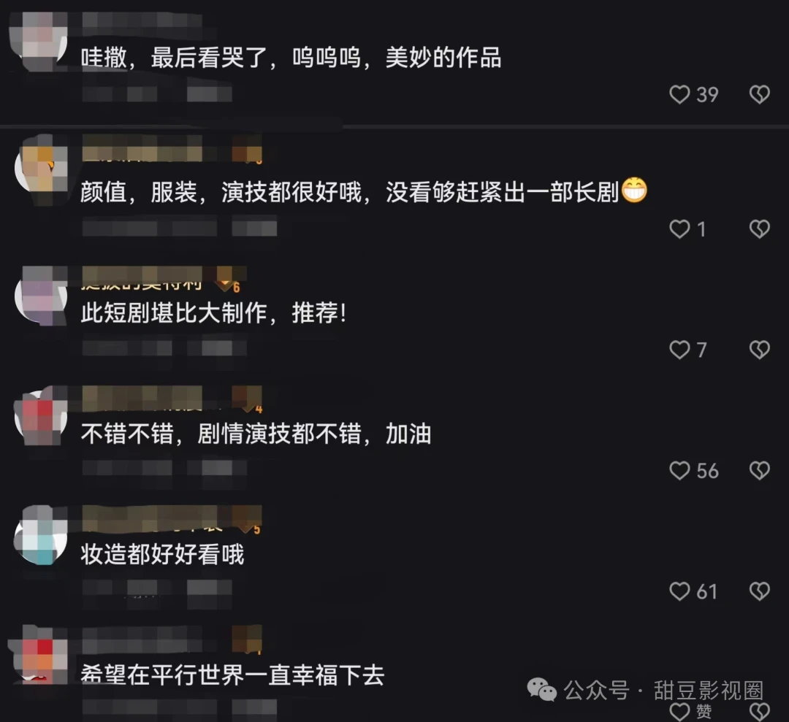Tap the 赞 heart on last comment
This screenshot has width=789, height=722.
click(x=679, y=712)
